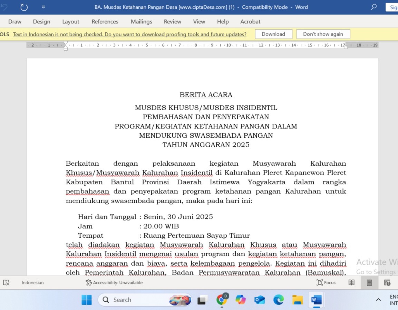The height and width of the screenshot is (310, 398).
Task: Click the underlined word "pembahasan"
Action: coord(88,192)
